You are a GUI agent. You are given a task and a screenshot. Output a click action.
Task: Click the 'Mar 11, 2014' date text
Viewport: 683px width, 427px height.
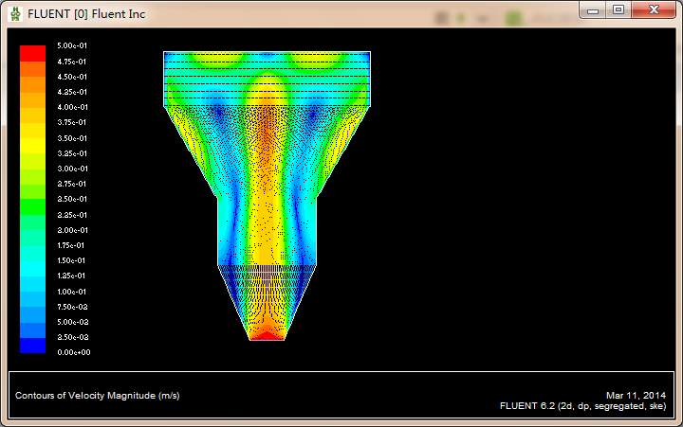pos(636,395)
